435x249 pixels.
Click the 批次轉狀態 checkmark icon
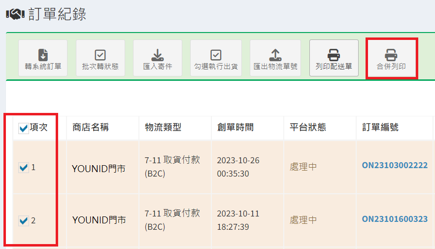coord(100,55)
